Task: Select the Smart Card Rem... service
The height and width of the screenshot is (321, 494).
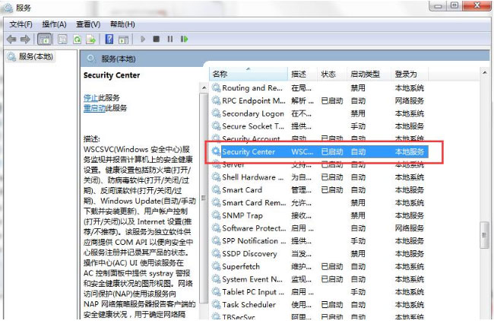Action: 318,203
